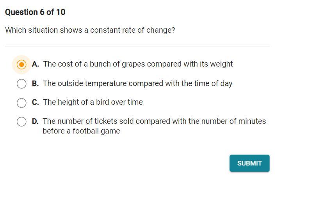Click the phrase "constant rate of change?"
The width and height of the screenshot is (333, 204).
click(132, 30)
